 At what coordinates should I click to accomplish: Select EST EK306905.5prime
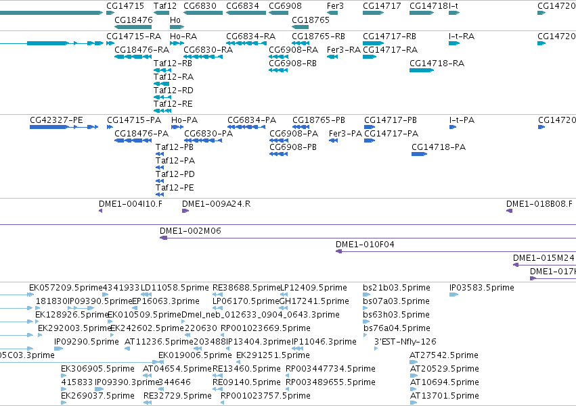[x=97, y=369]
